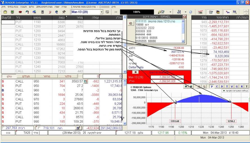Toggle the V chart mode button
The height and width of the screenshot is (143, 250).
232,86
